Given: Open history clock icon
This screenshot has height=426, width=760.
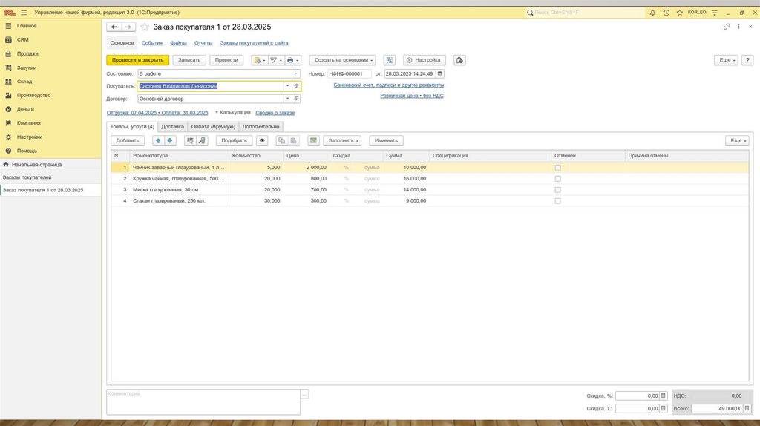Looking at the screenshot, I should (666, 13).
